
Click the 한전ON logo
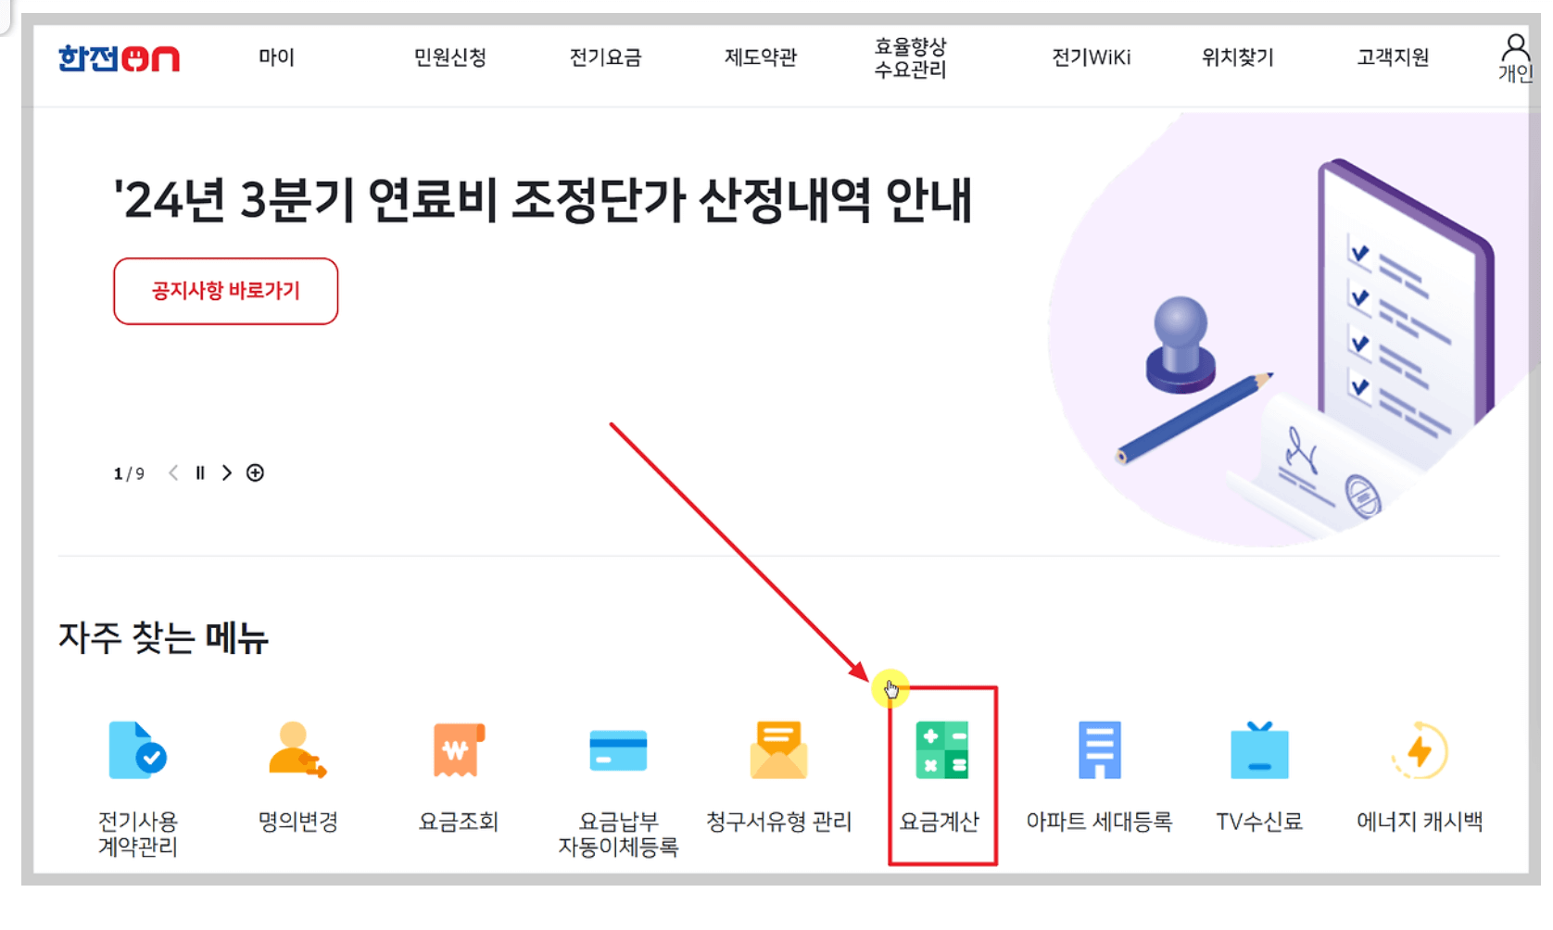[x=119, y=58]
